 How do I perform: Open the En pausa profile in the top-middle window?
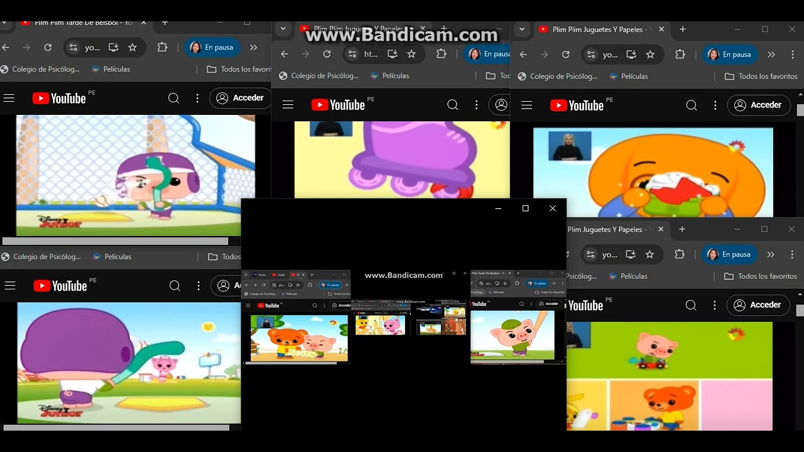(x=487, y=54)
